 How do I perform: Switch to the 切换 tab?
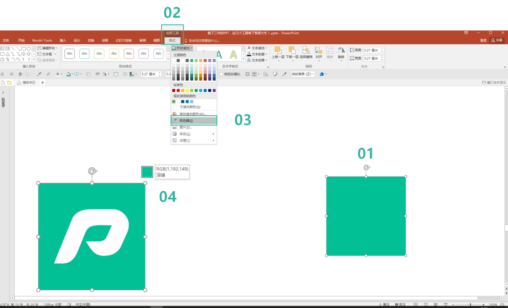[91, 40]
